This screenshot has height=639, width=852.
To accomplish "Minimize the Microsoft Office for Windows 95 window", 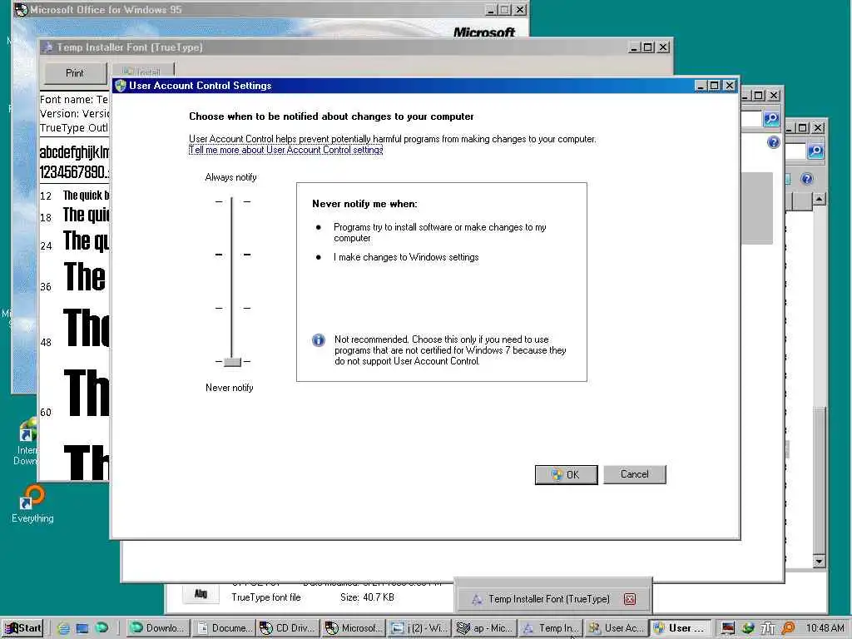I will (491, 10).
